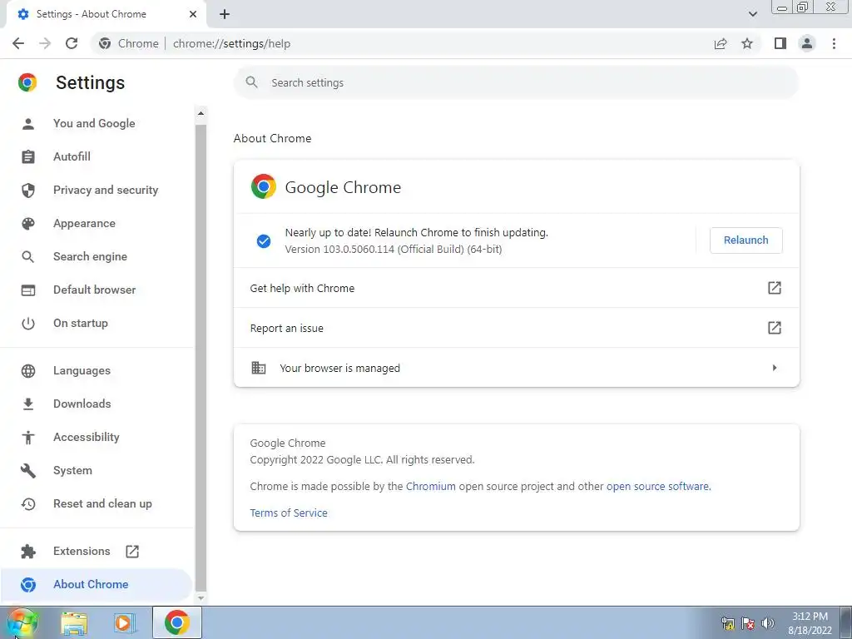
Task: Click the Action Center flag tray icon
Action: [748, 623]
